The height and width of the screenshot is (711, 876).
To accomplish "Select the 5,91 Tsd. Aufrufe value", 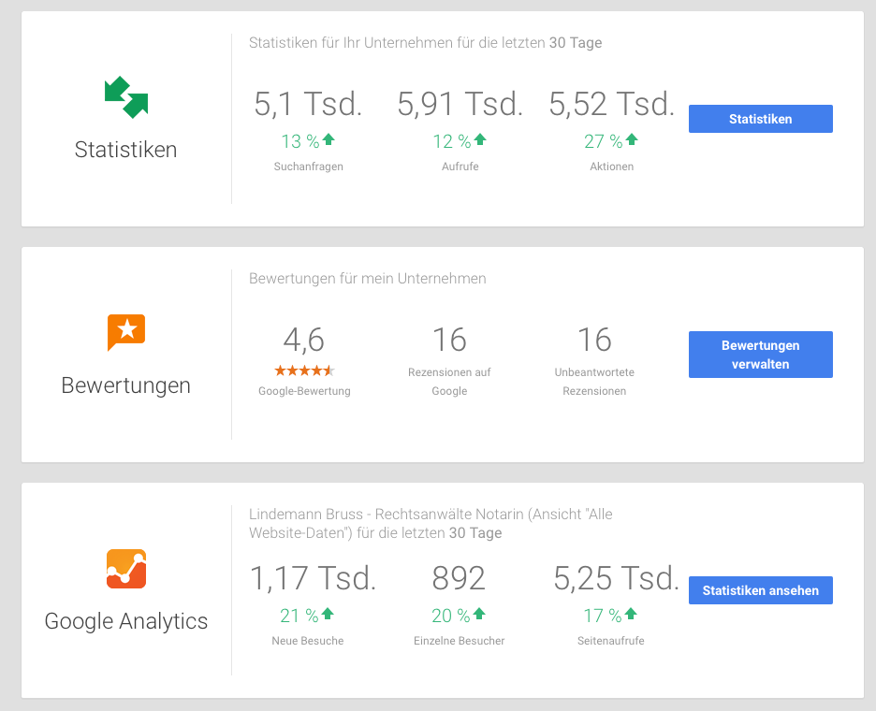I will coord(460,104).
